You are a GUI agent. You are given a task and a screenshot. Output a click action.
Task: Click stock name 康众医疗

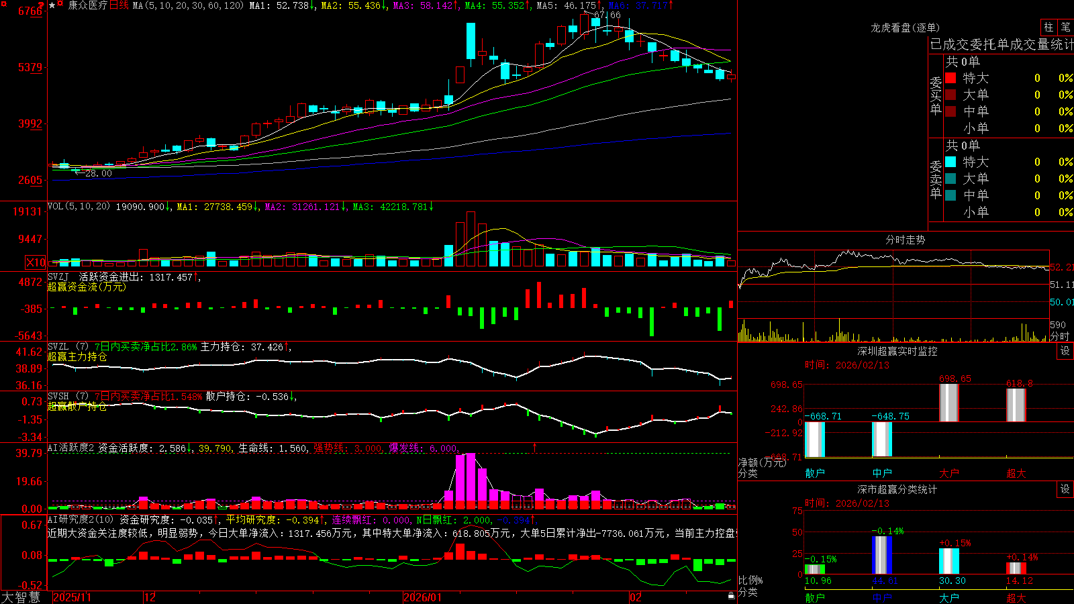pos(87,5)
